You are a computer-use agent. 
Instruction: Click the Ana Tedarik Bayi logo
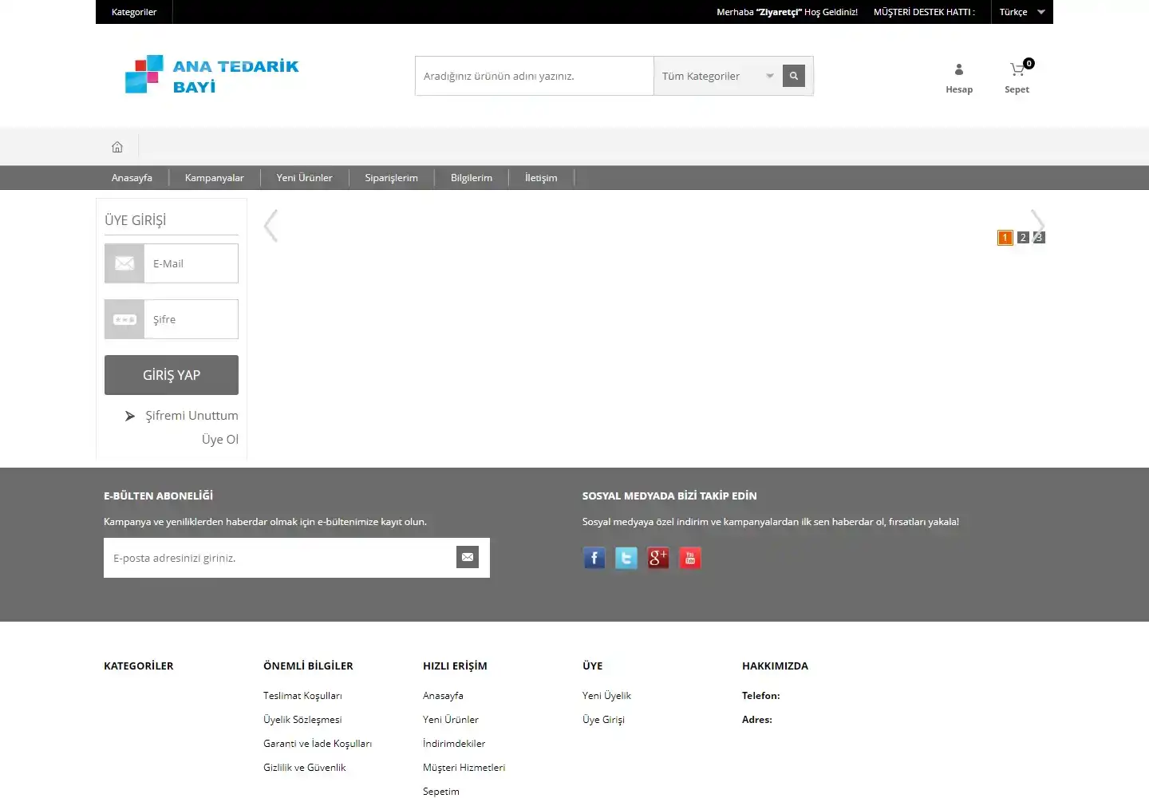[211, 75]
